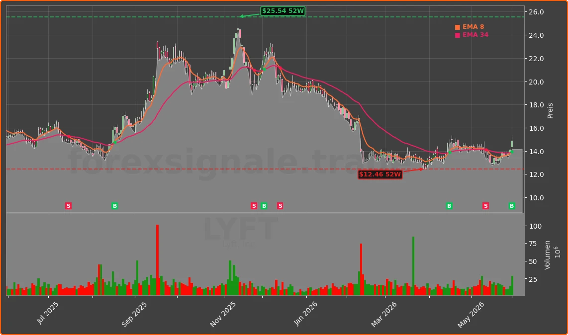The height and width of the screenshot is (335, 568).
Task: Click the 18.0 price axis tick
Action: (537, 105)
